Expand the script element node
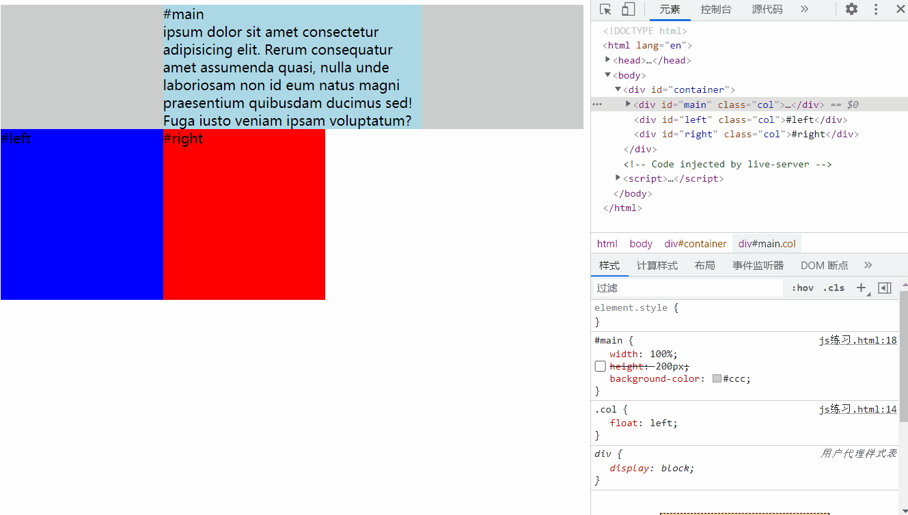The image size is (908, 515). [618, 178]
